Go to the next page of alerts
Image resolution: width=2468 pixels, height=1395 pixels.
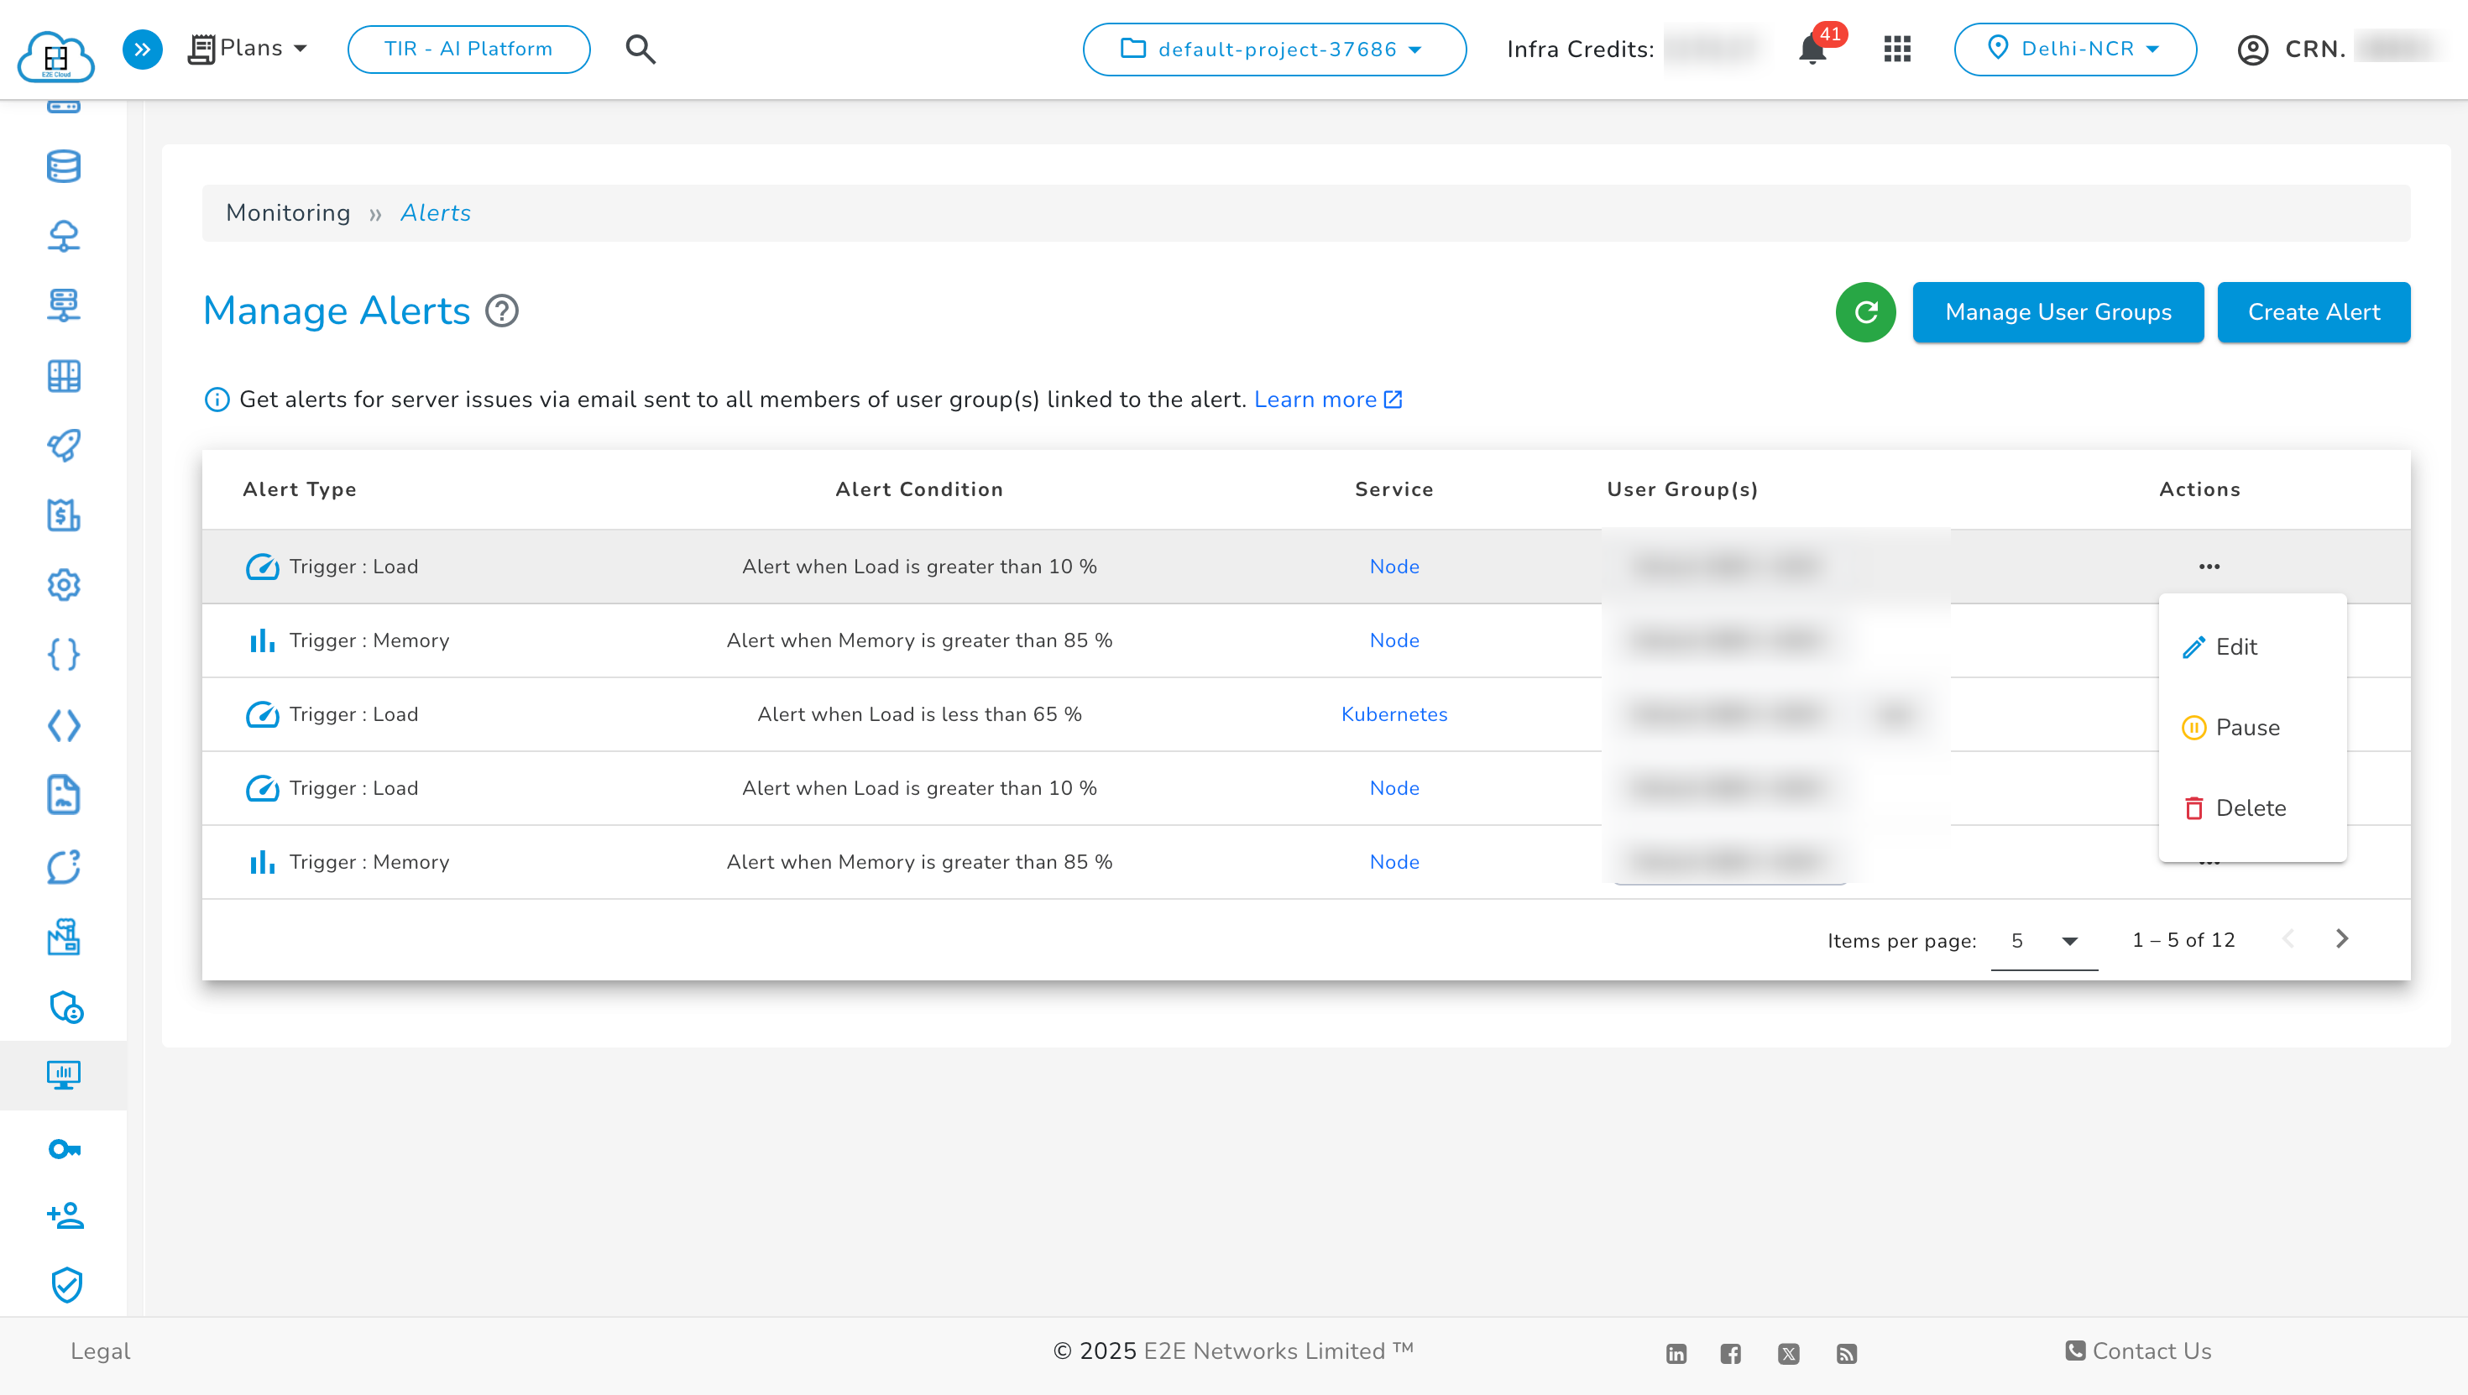(2342, 939)
